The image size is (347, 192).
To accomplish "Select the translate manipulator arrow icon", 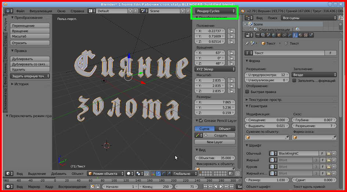I will [158, 174].
